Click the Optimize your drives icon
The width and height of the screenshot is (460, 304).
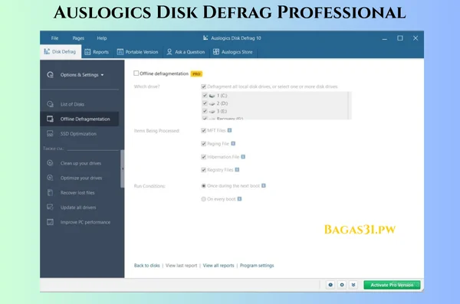(x=50, y=178)
